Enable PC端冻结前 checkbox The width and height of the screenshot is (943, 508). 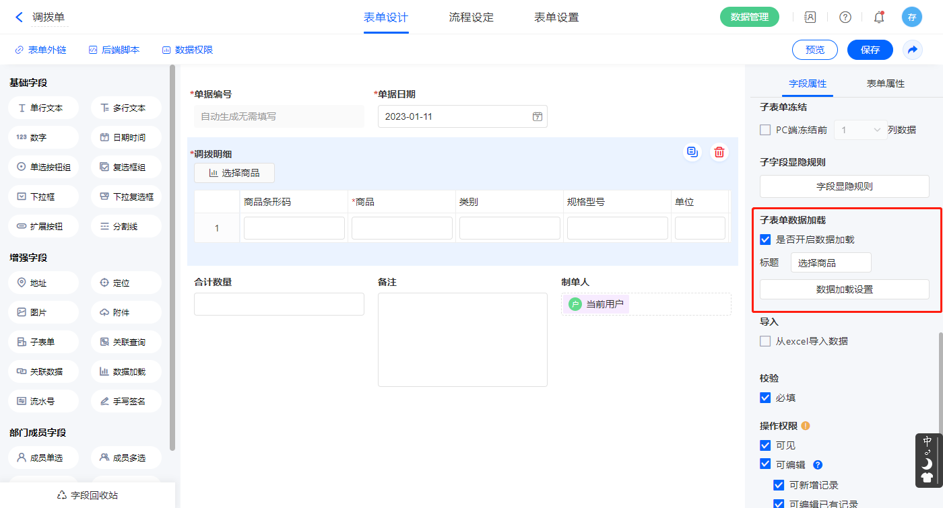tap(765, 130)
